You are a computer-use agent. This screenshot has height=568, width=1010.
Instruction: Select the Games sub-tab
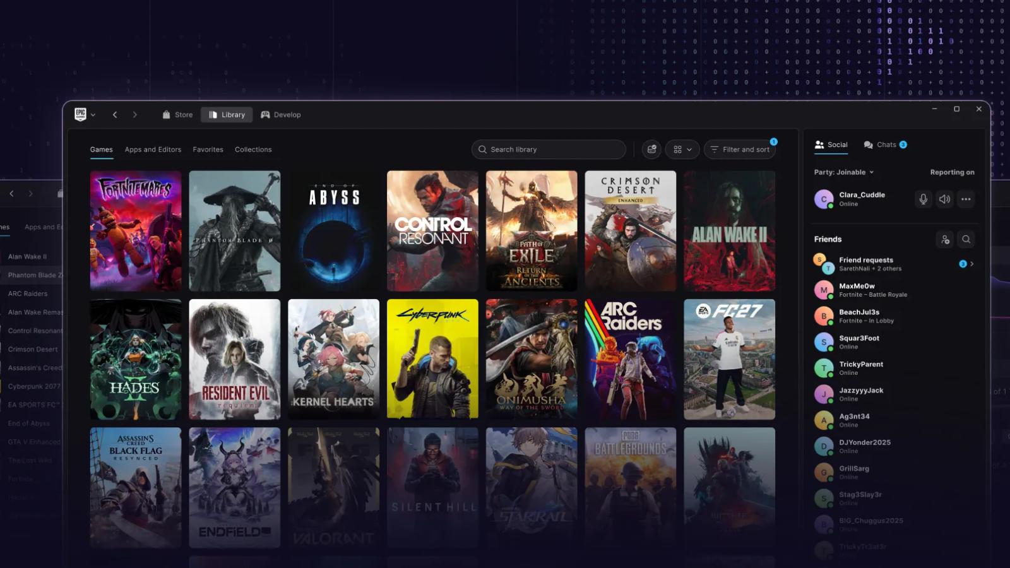tap(101, 150)
